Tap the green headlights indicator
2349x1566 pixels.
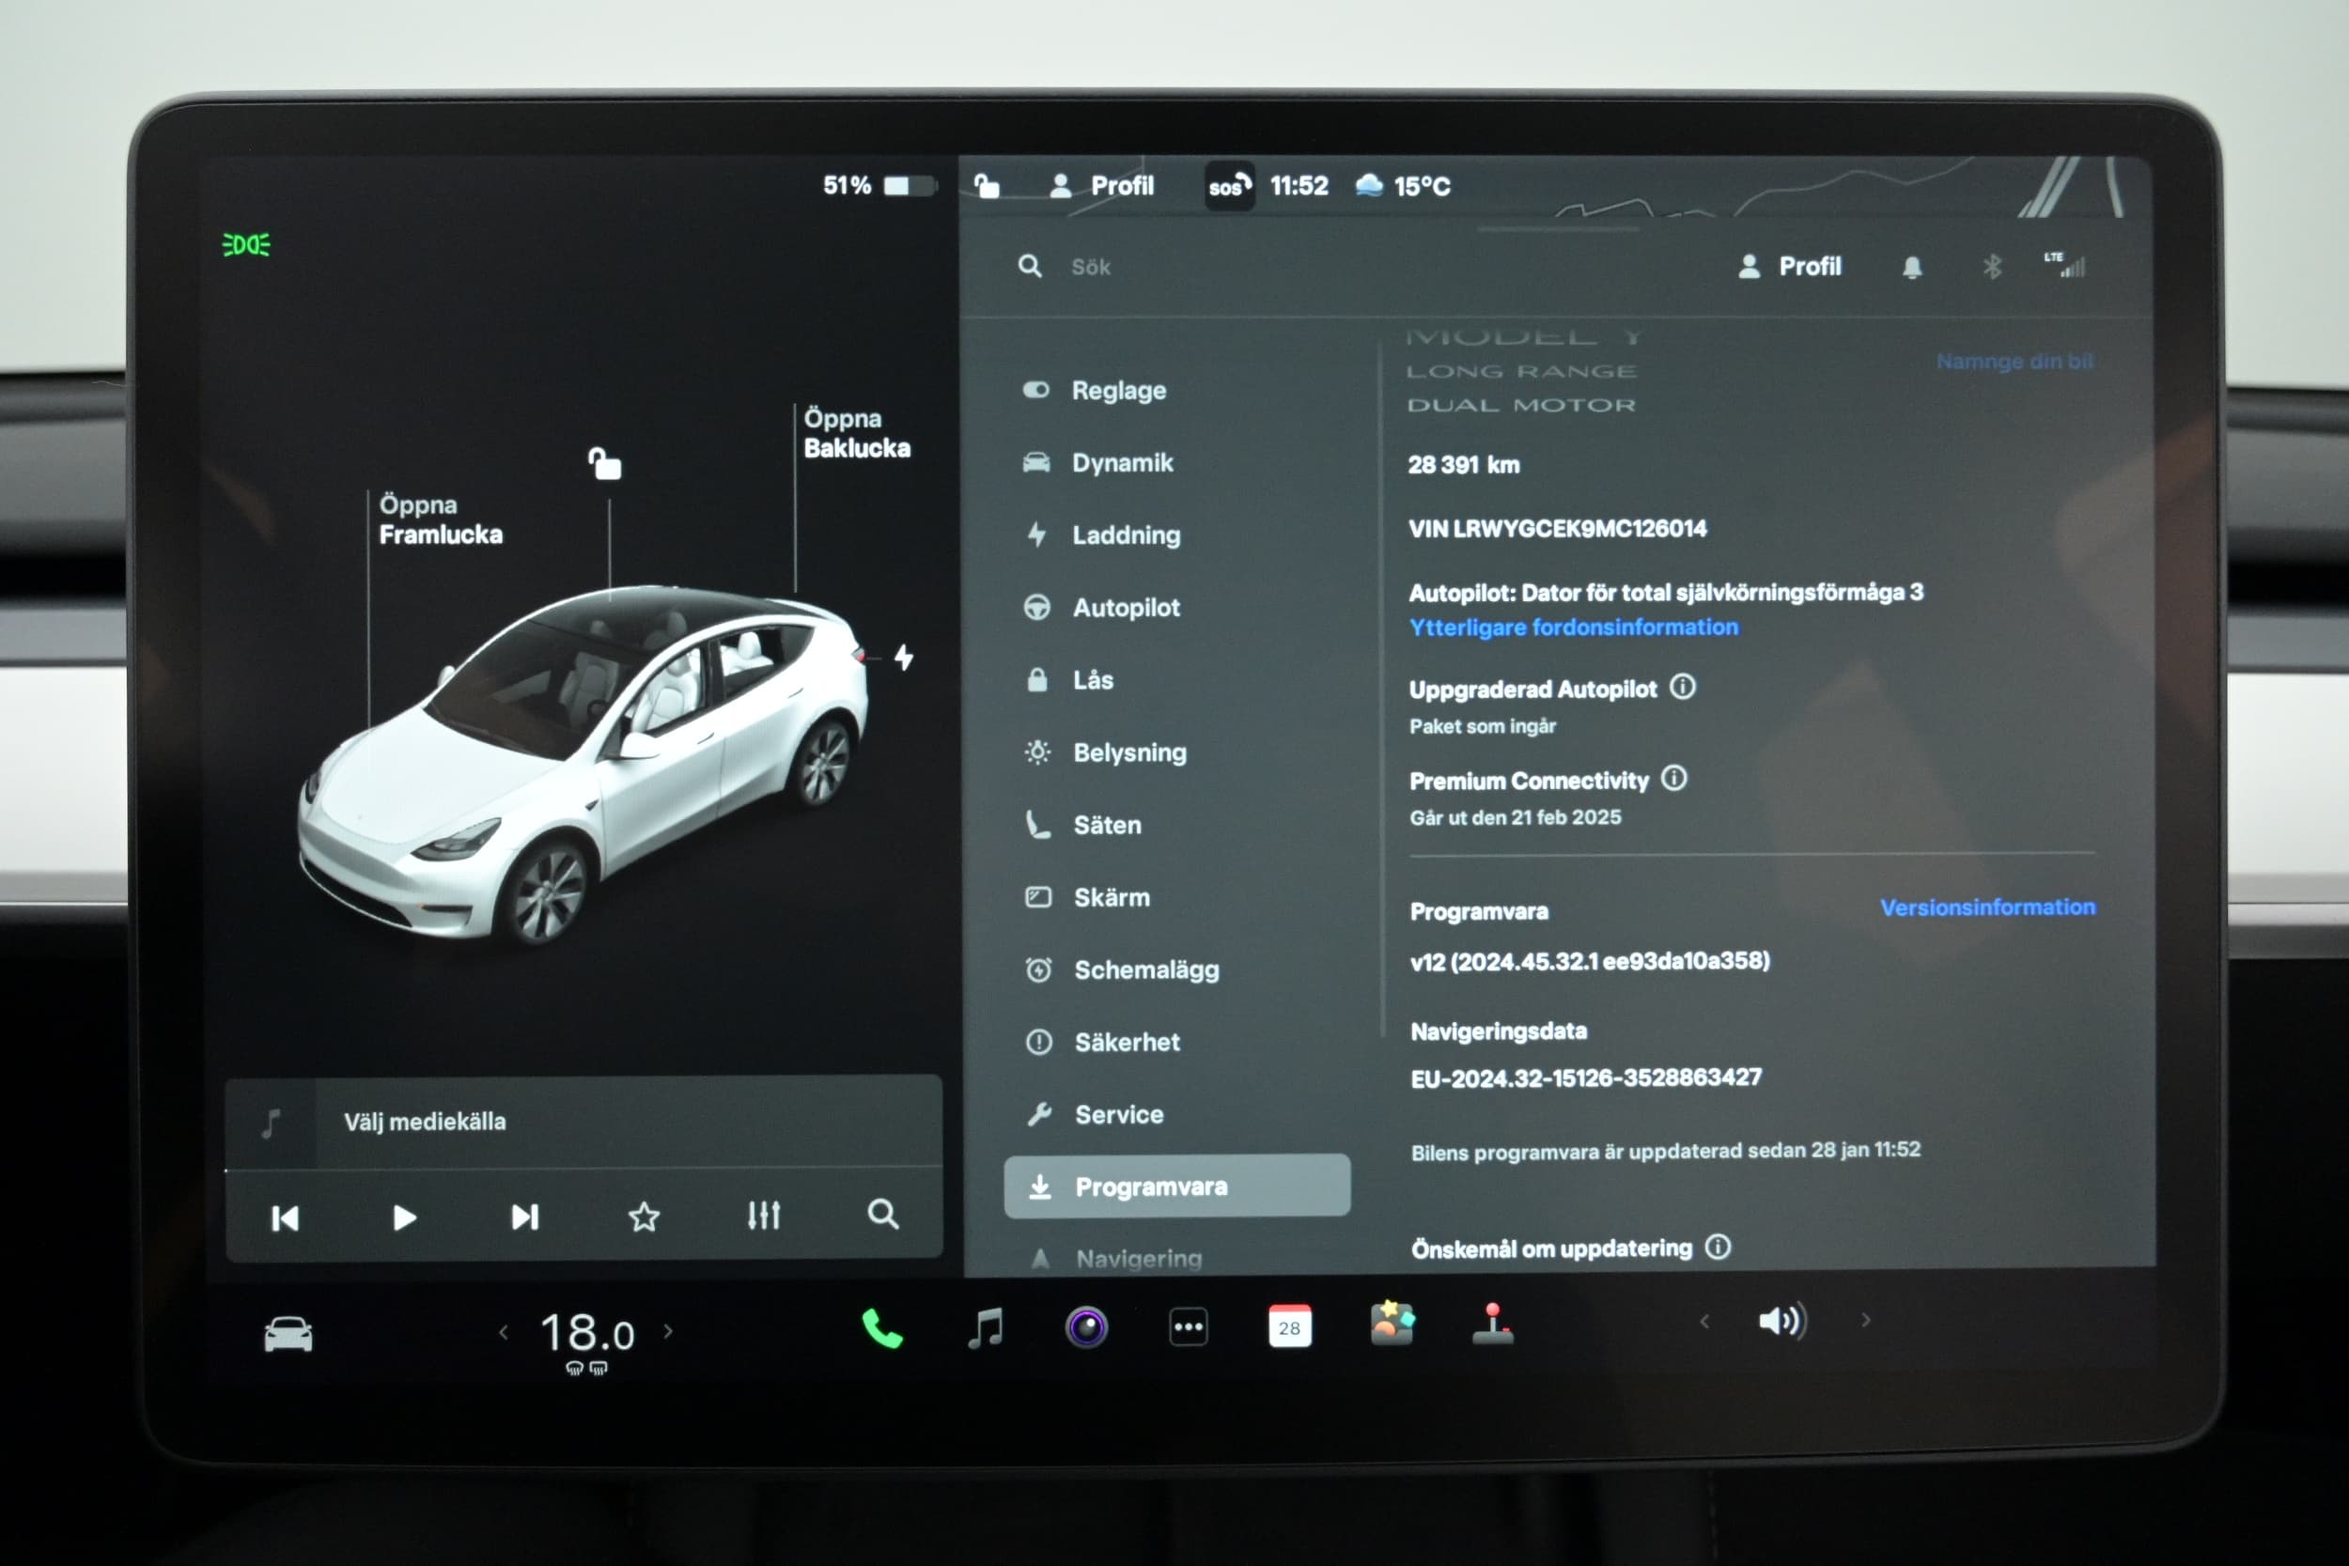(245, 244)
